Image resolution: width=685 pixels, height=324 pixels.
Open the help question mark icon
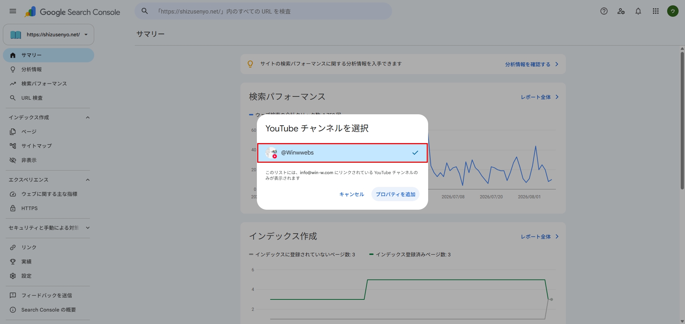pos(604,11)
